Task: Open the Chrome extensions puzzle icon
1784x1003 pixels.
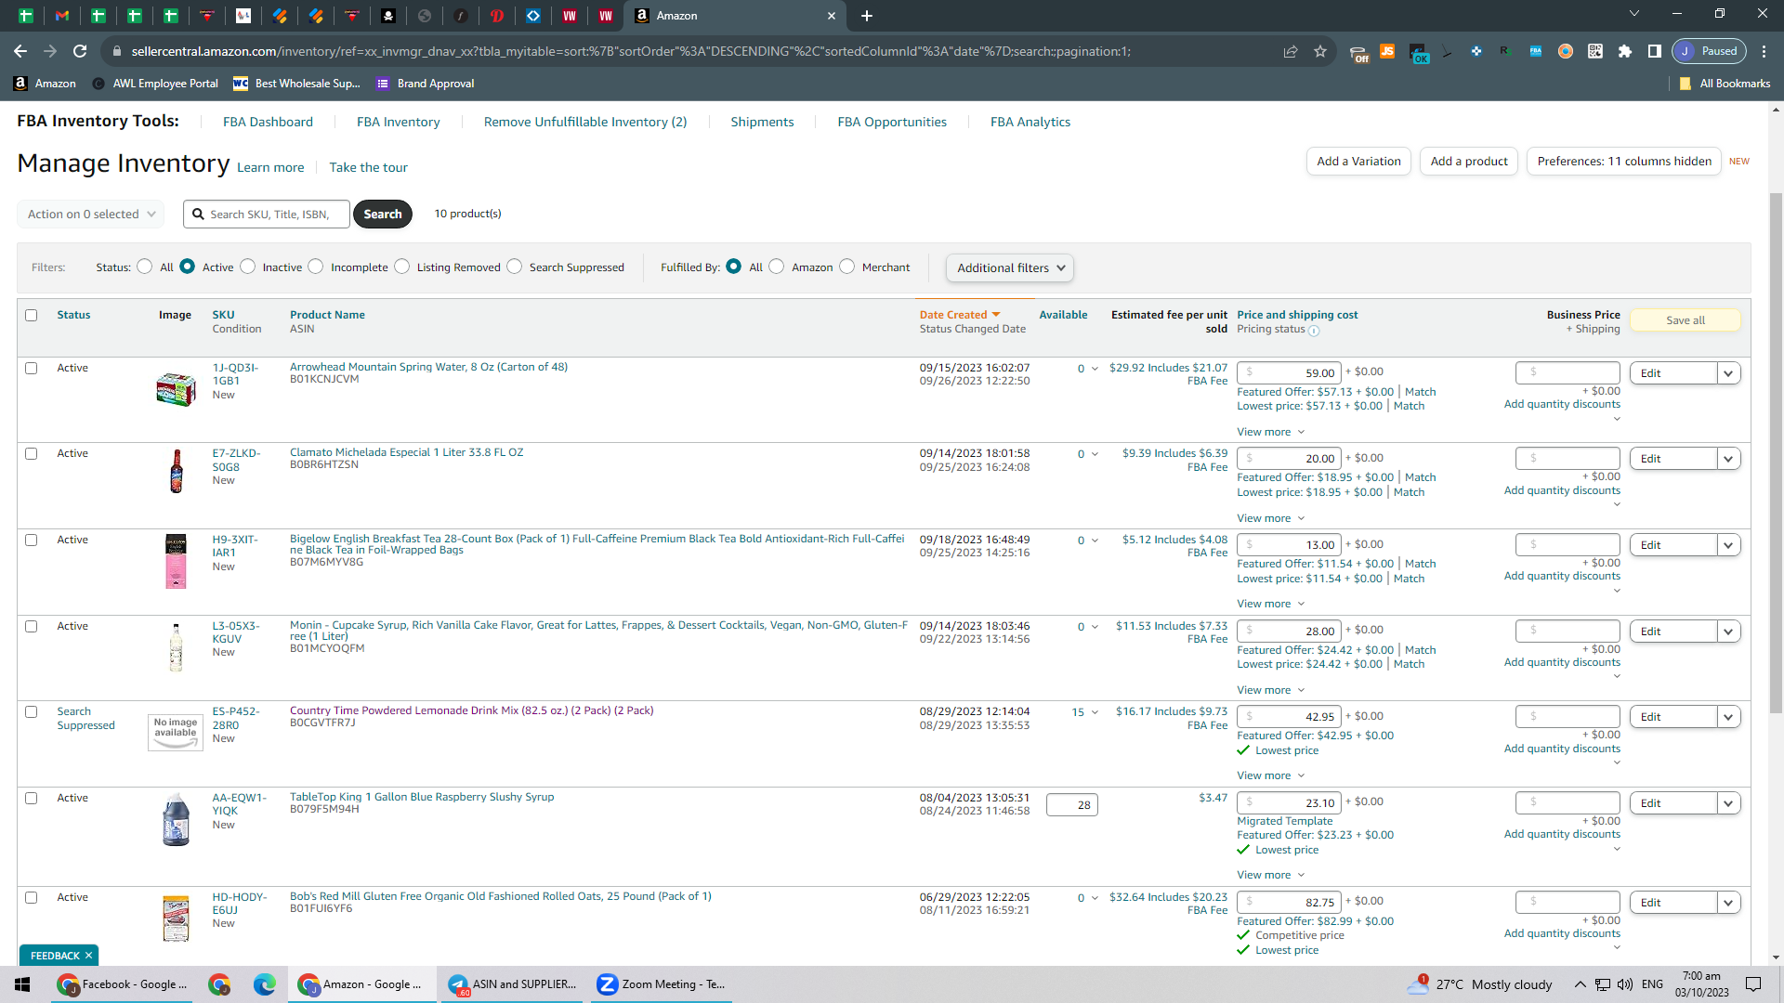Action: 1625,51
